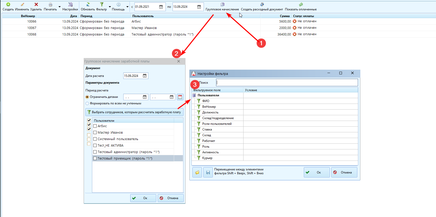The image size is (436, 217).
Task: Click Создать расходный документ icon
Action: coord(262,5)
